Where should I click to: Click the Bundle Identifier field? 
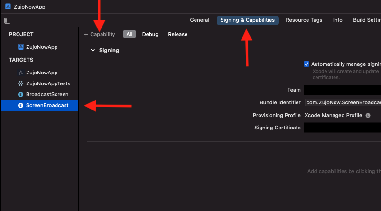click(343, 103)
